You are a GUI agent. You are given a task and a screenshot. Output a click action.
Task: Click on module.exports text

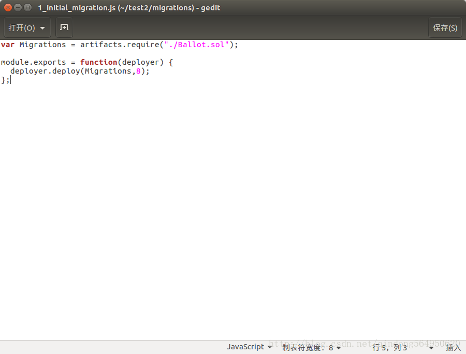pos(33,62)
